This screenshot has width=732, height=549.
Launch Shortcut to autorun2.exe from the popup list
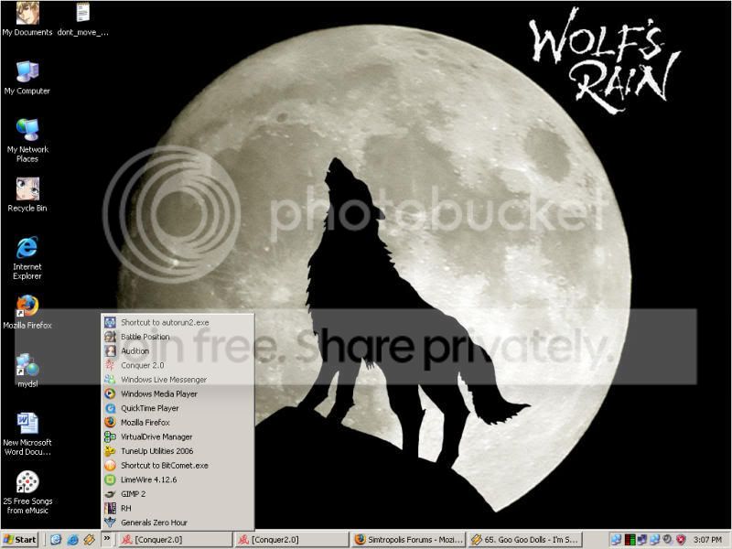coord(178,322)
